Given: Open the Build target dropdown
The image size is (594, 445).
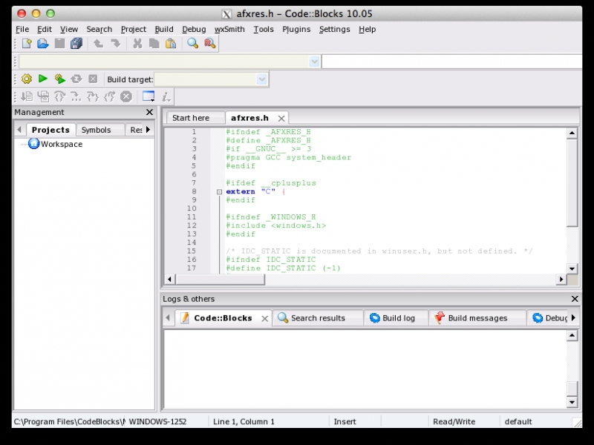Looking at the screenshot, I should (261, 79).
